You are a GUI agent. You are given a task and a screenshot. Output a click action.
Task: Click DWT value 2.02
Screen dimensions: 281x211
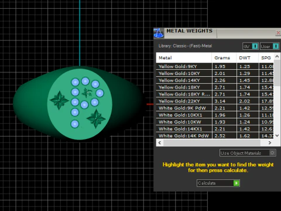tap(245, 101)
